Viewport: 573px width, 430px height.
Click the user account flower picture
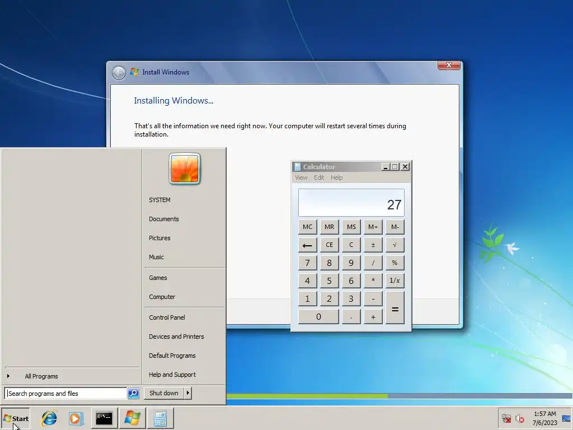coord(185,169)
